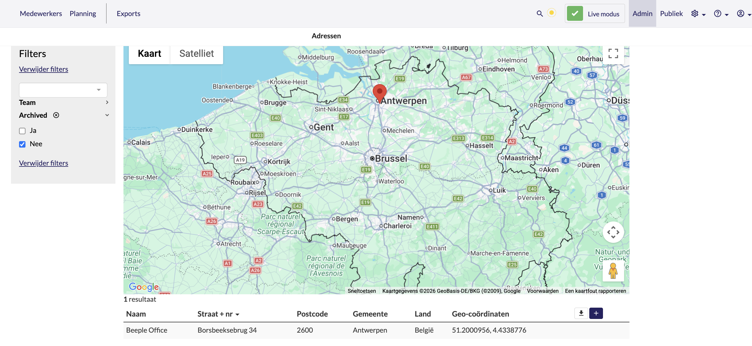Click the 2600 postcode cell
Screen dimensions: 752x346
305,330
